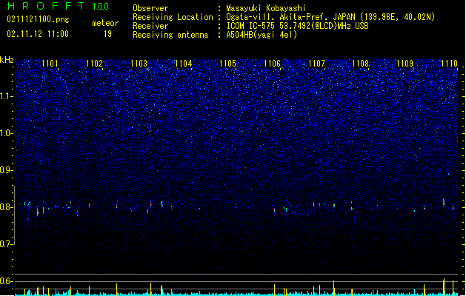Select the Ogata-vill. Akita-Pref. JAPAN location text

click(330, 17)
